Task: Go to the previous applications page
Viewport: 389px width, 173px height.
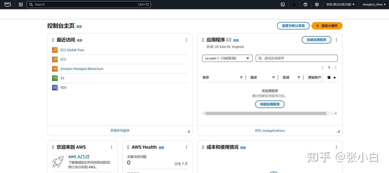Action: click(323, 68)
